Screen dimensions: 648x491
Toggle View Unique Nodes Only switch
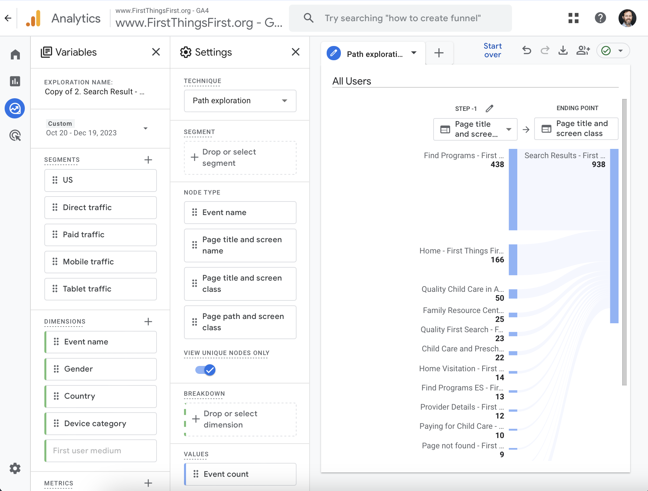point(206,370)
